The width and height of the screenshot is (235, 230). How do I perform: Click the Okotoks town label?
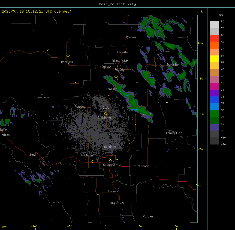click(112, 191)
